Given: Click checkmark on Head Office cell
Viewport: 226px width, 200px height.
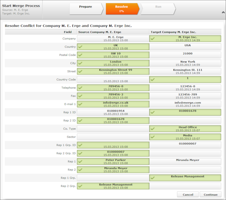Looking at the screenshot, I should pos(153,129).
